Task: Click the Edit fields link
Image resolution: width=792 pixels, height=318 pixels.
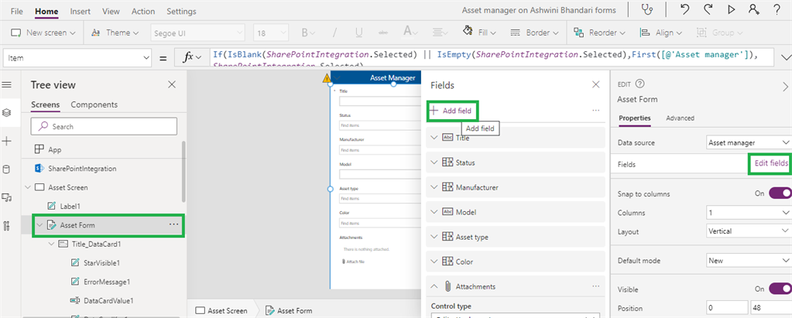Action: click(x=771, y=163)
